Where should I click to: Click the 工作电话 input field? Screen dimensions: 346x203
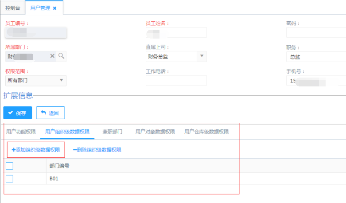click(x=176, y=80)
